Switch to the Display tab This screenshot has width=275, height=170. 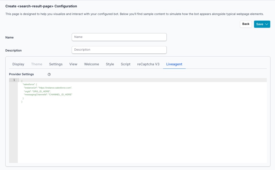(x=18, y=64)
